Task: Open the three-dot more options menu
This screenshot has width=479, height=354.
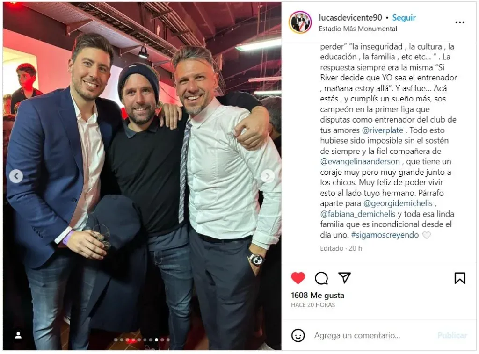Action: (x=460, y=22)
